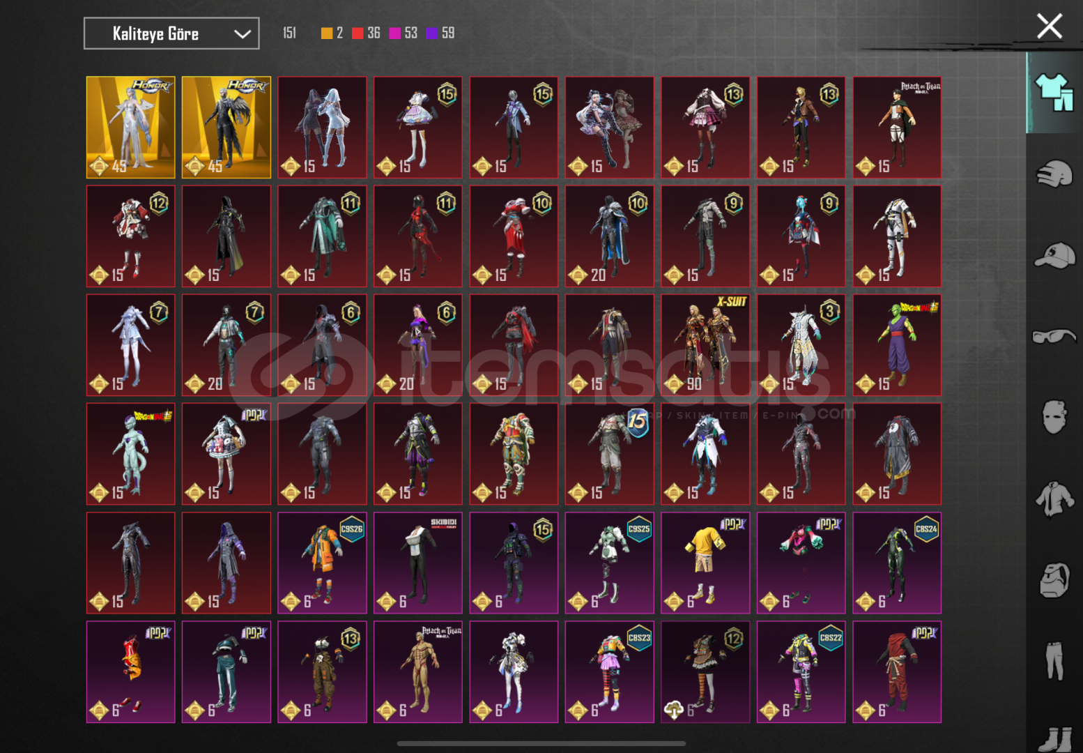The width and height of the screenshot is (1083, 753).
Task: Choose the C9S26 orange jacket outfit
Action: (x=322, y=563)
